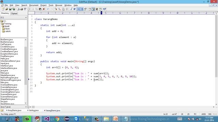Click the Column Marker settings toolbar icon
The width and height of the screenshot is (218, 122).
tap(85, 9)
